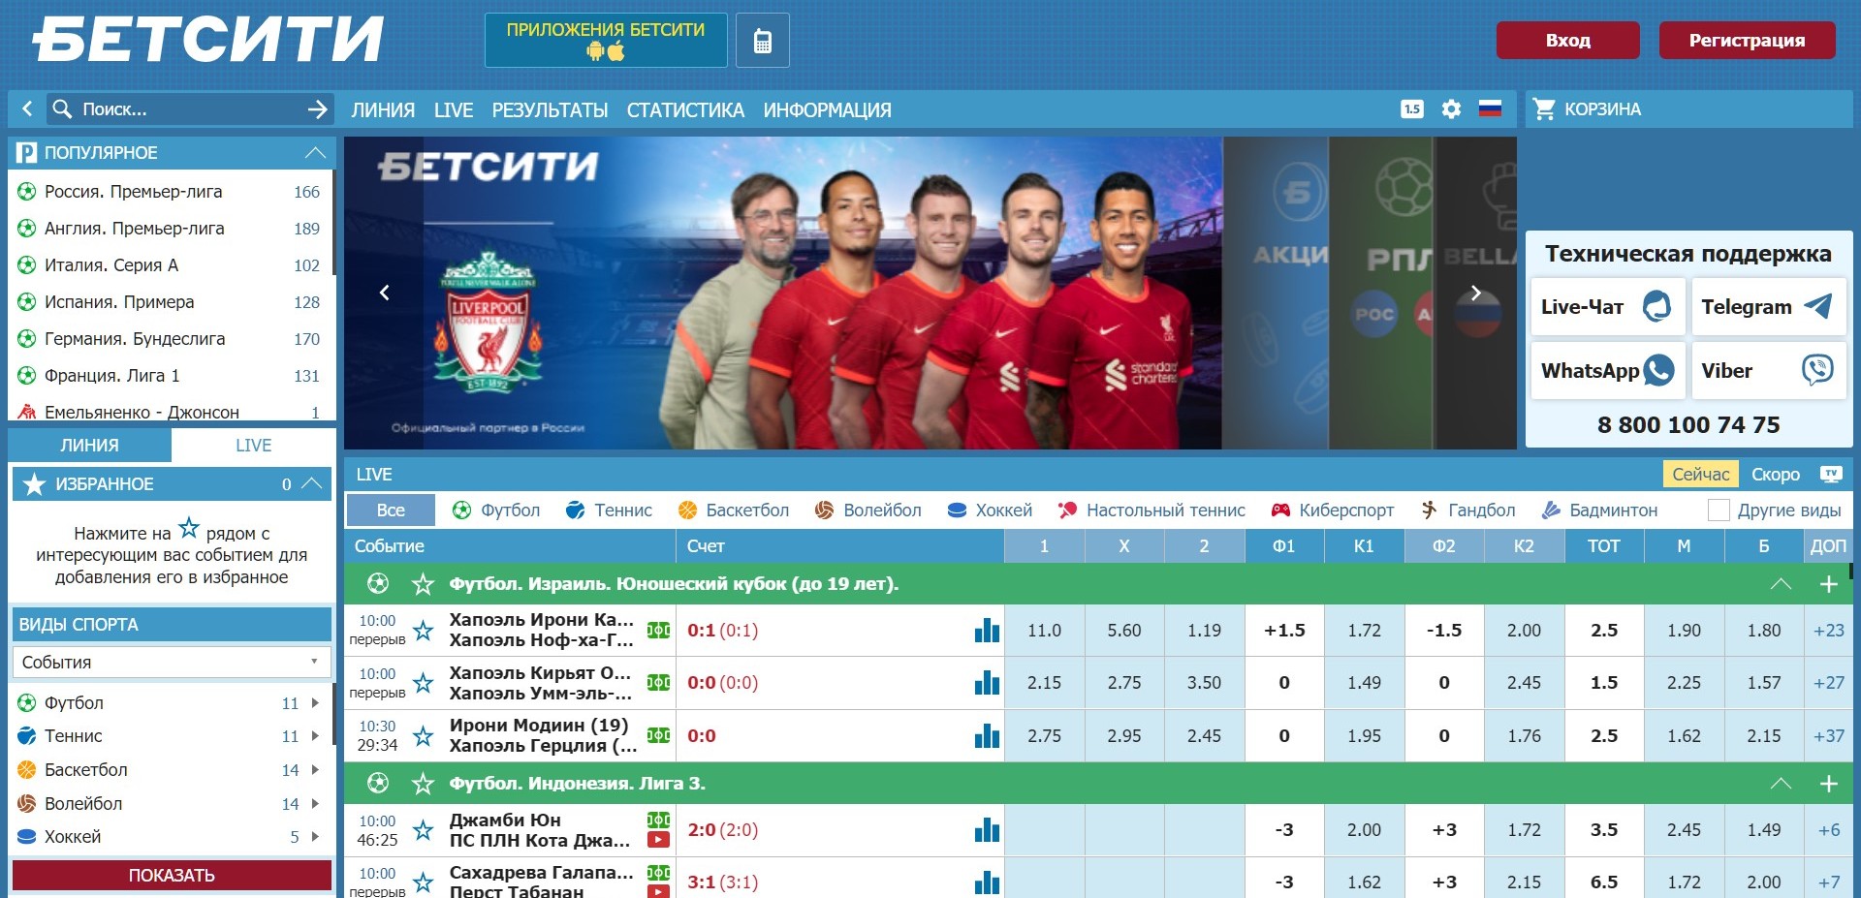The image size is (1861, 898).
Task: Open the ЛИНИЯ menu
Action: coord(383,110)
